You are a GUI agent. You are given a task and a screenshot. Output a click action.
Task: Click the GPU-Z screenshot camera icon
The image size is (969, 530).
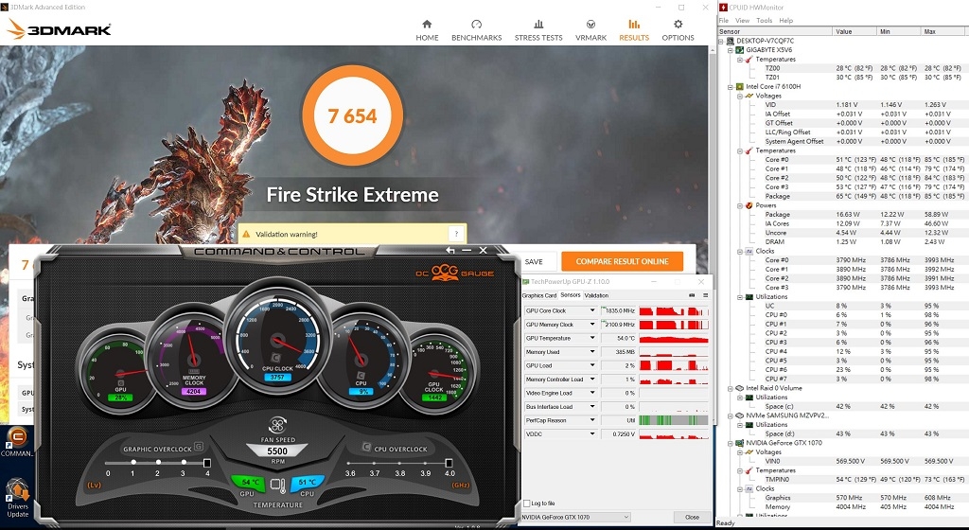pyautogui.click(x=692, y=295)
